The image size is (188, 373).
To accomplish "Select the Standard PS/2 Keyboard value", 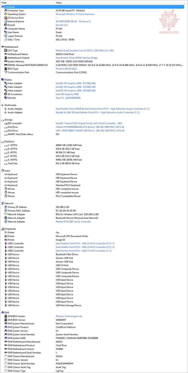I will point(68,185).
